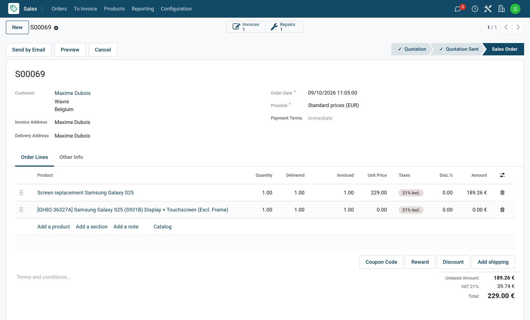Open the Reporting menu
Image resolution: width=530 pixels, height=320 pixels.
(143, 9)
